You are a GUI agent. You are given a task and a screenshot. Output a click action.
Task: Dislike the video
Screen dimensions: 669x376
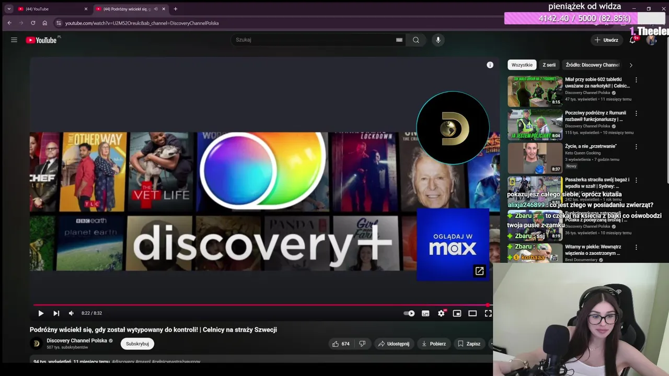pos(362,344)
